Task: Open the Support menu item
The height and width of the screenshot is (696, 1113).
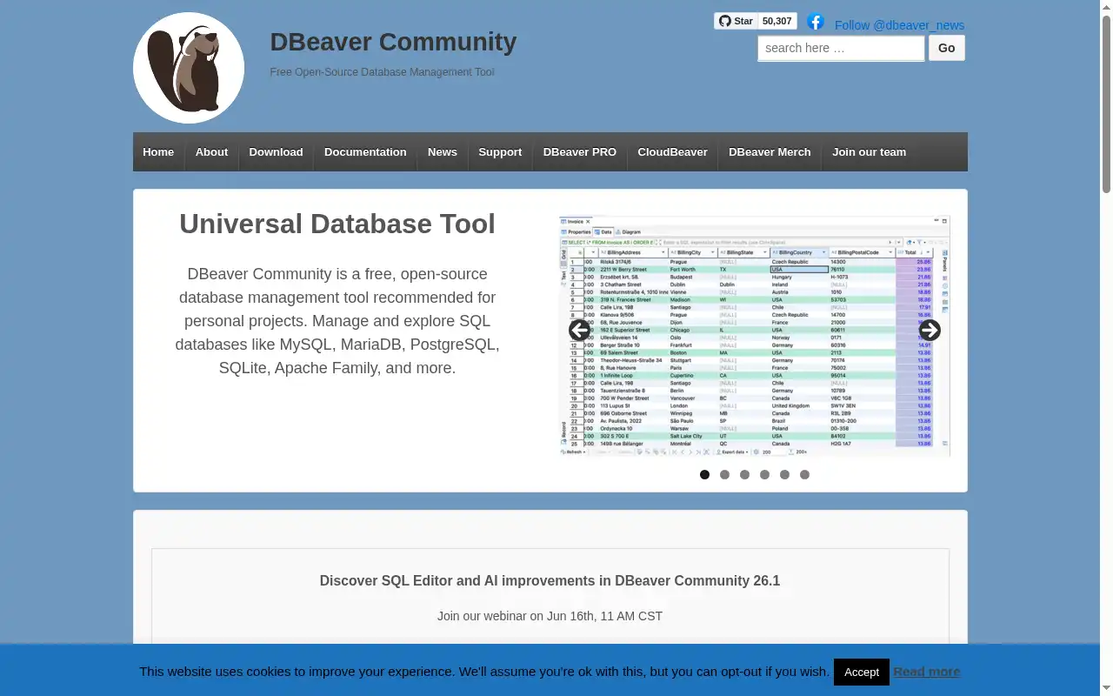Action: tap(500, 151)
